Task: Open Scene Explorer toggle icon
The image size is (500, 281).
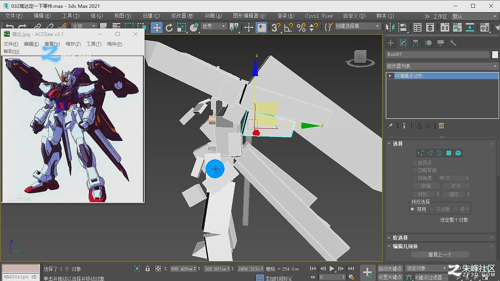Action: pos(418,27)
